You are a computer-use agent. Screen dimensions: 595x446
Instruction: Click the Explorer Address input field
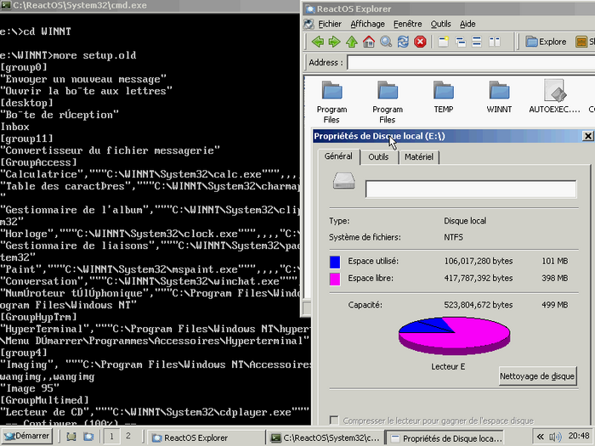467,62
